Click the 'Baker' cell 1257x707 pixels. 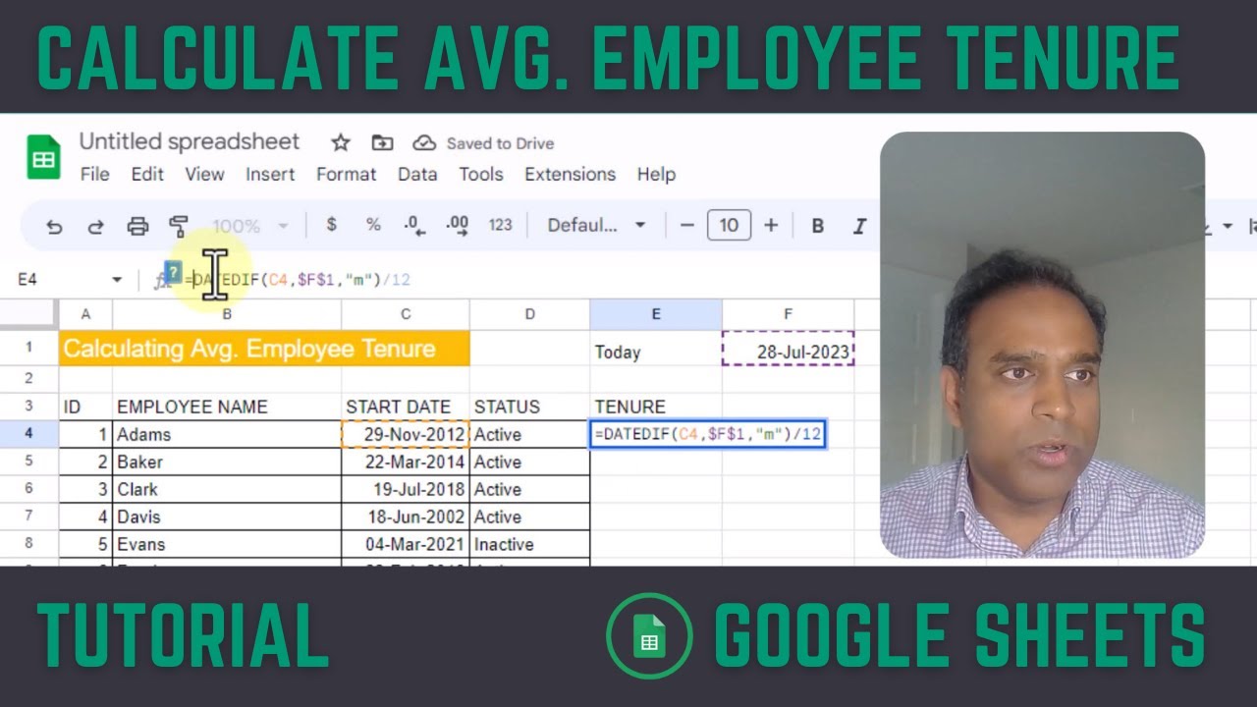point(227,462)
